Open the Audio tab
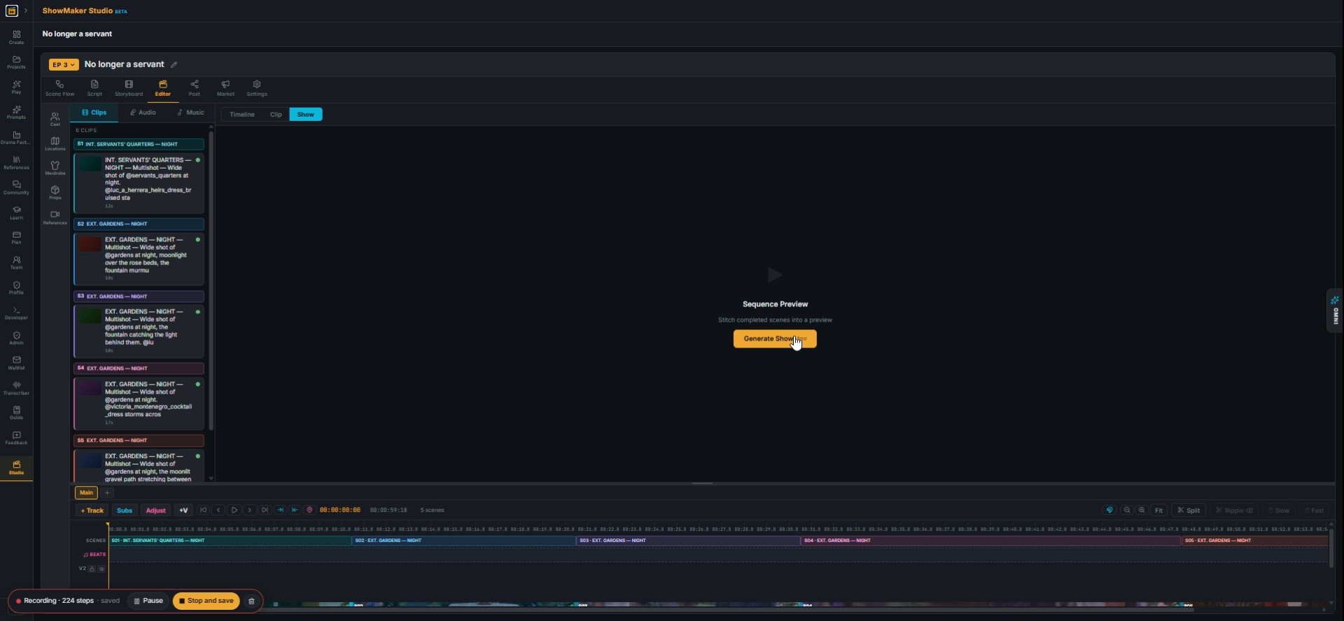 [143, 113]
